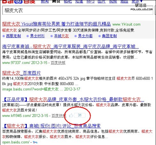Click the bow-tie icon after open.baidu.com

coord(35,142)
